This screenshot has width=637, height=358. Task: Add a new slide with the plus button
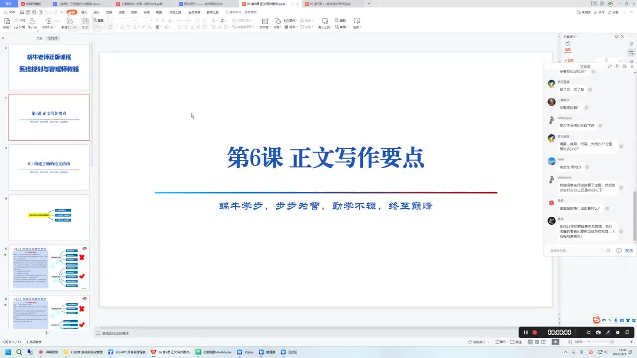tap(47, 333)
